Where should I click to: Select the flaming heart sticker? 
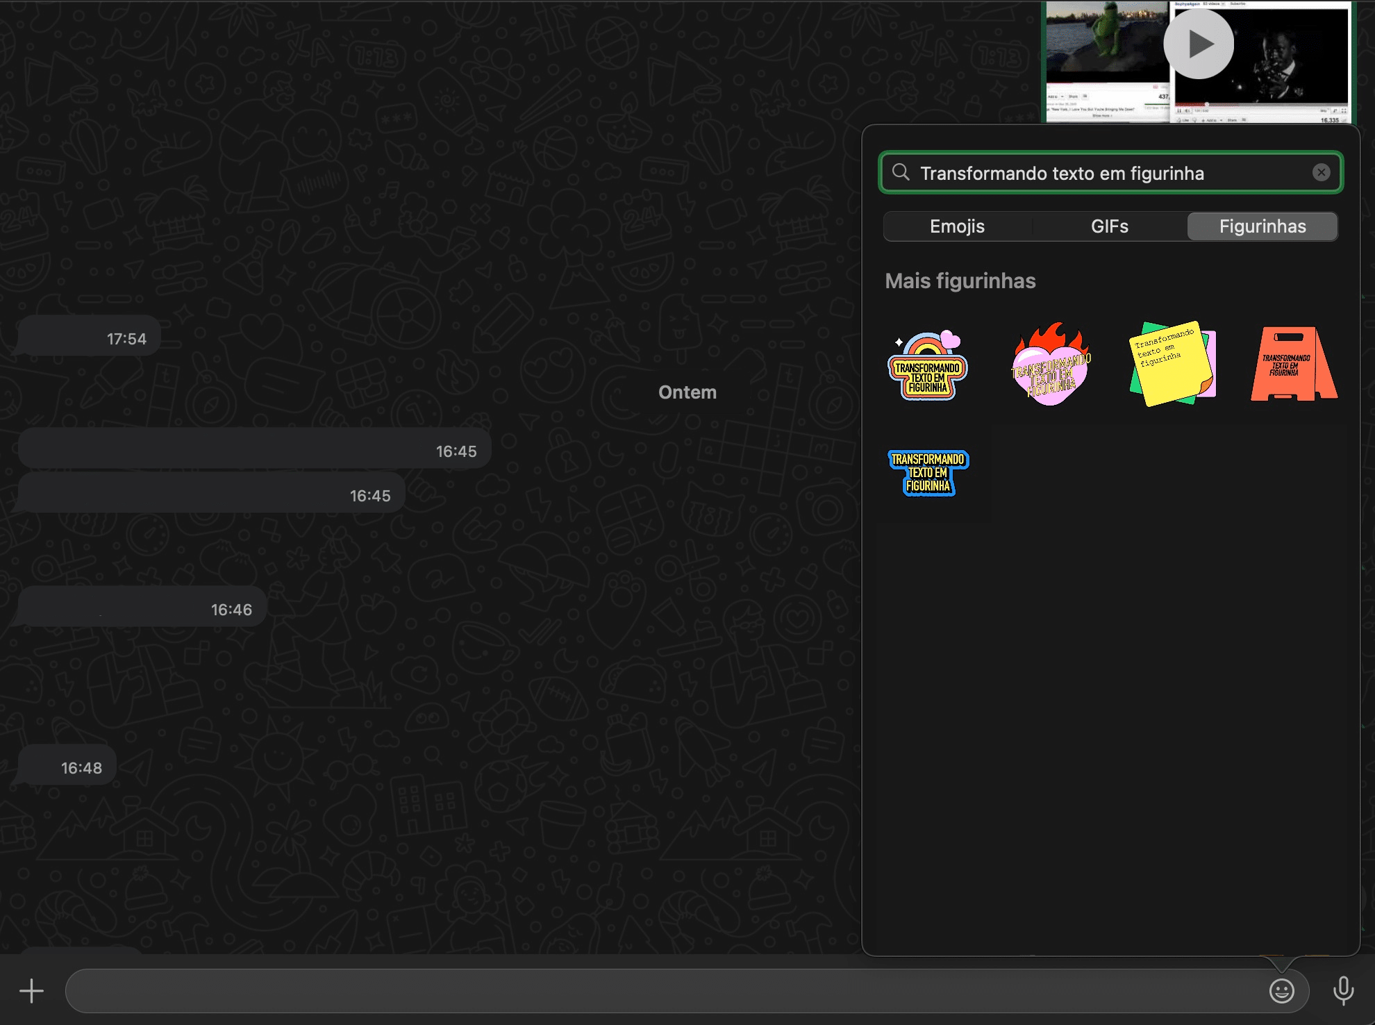point(1051,365)
